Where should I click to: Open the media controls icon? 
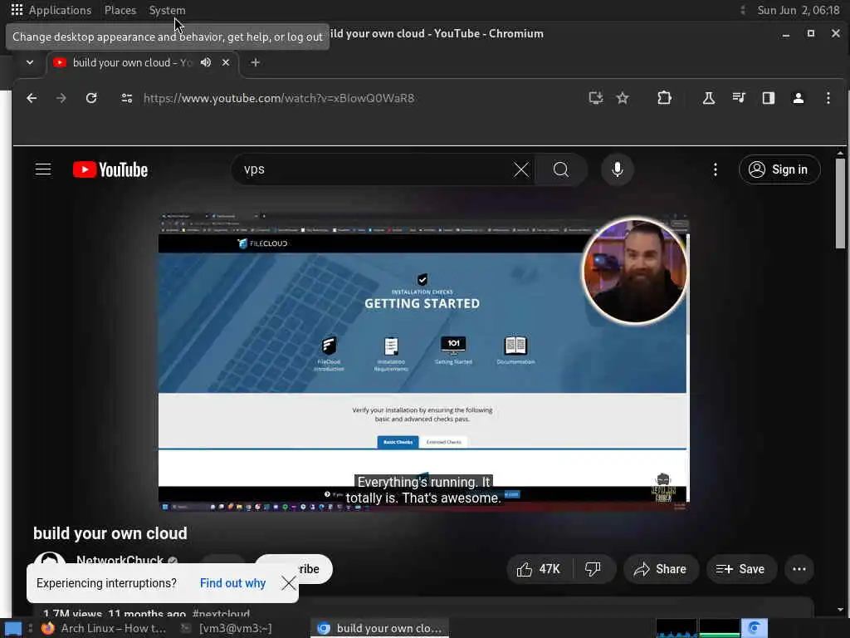(738, 98)
